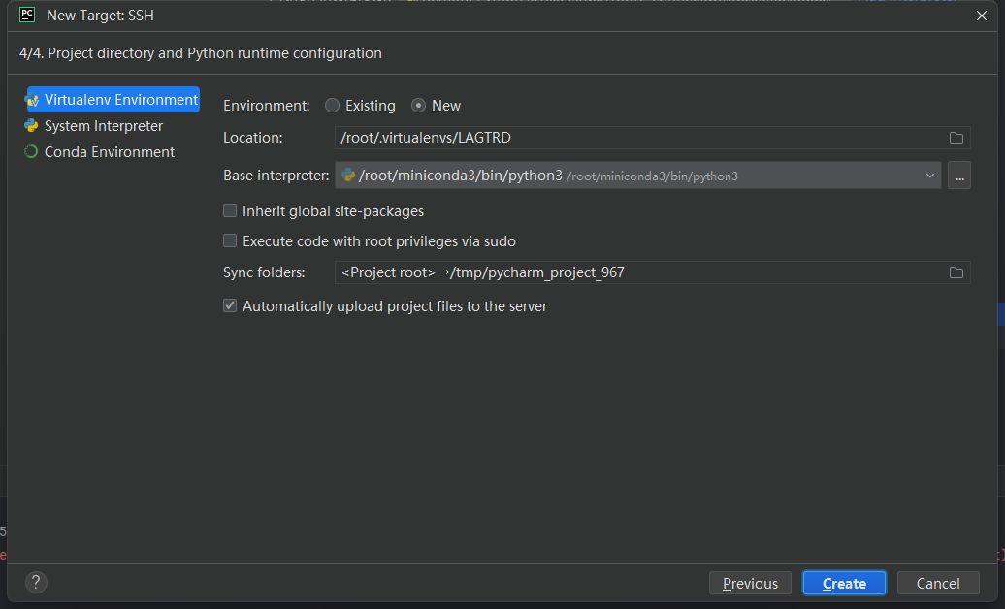
Task: Open the Base interpreter dropdown
Action: pyautogui.click(x=637, y=175)
